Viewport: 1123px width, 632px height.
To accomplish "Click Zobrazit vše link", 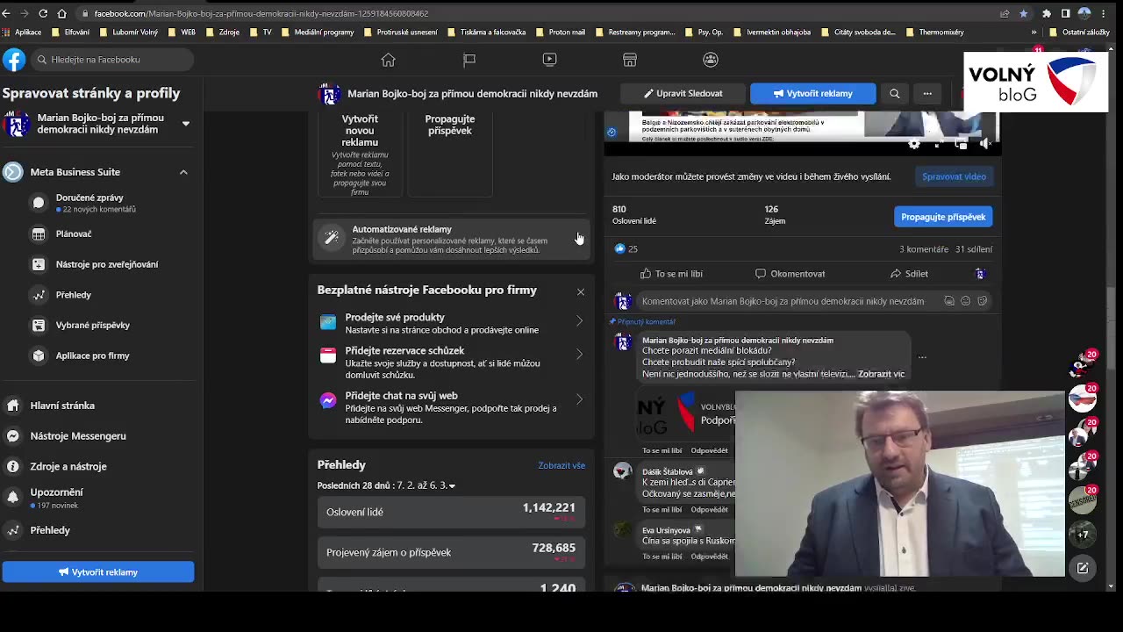I will point(561,465).
